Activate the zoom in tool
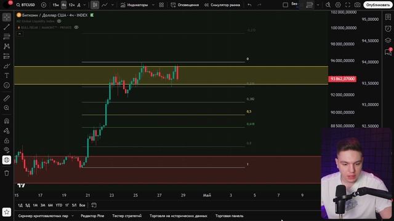The image size is (394, 221). pyautogui.click(x=7, y=108)
